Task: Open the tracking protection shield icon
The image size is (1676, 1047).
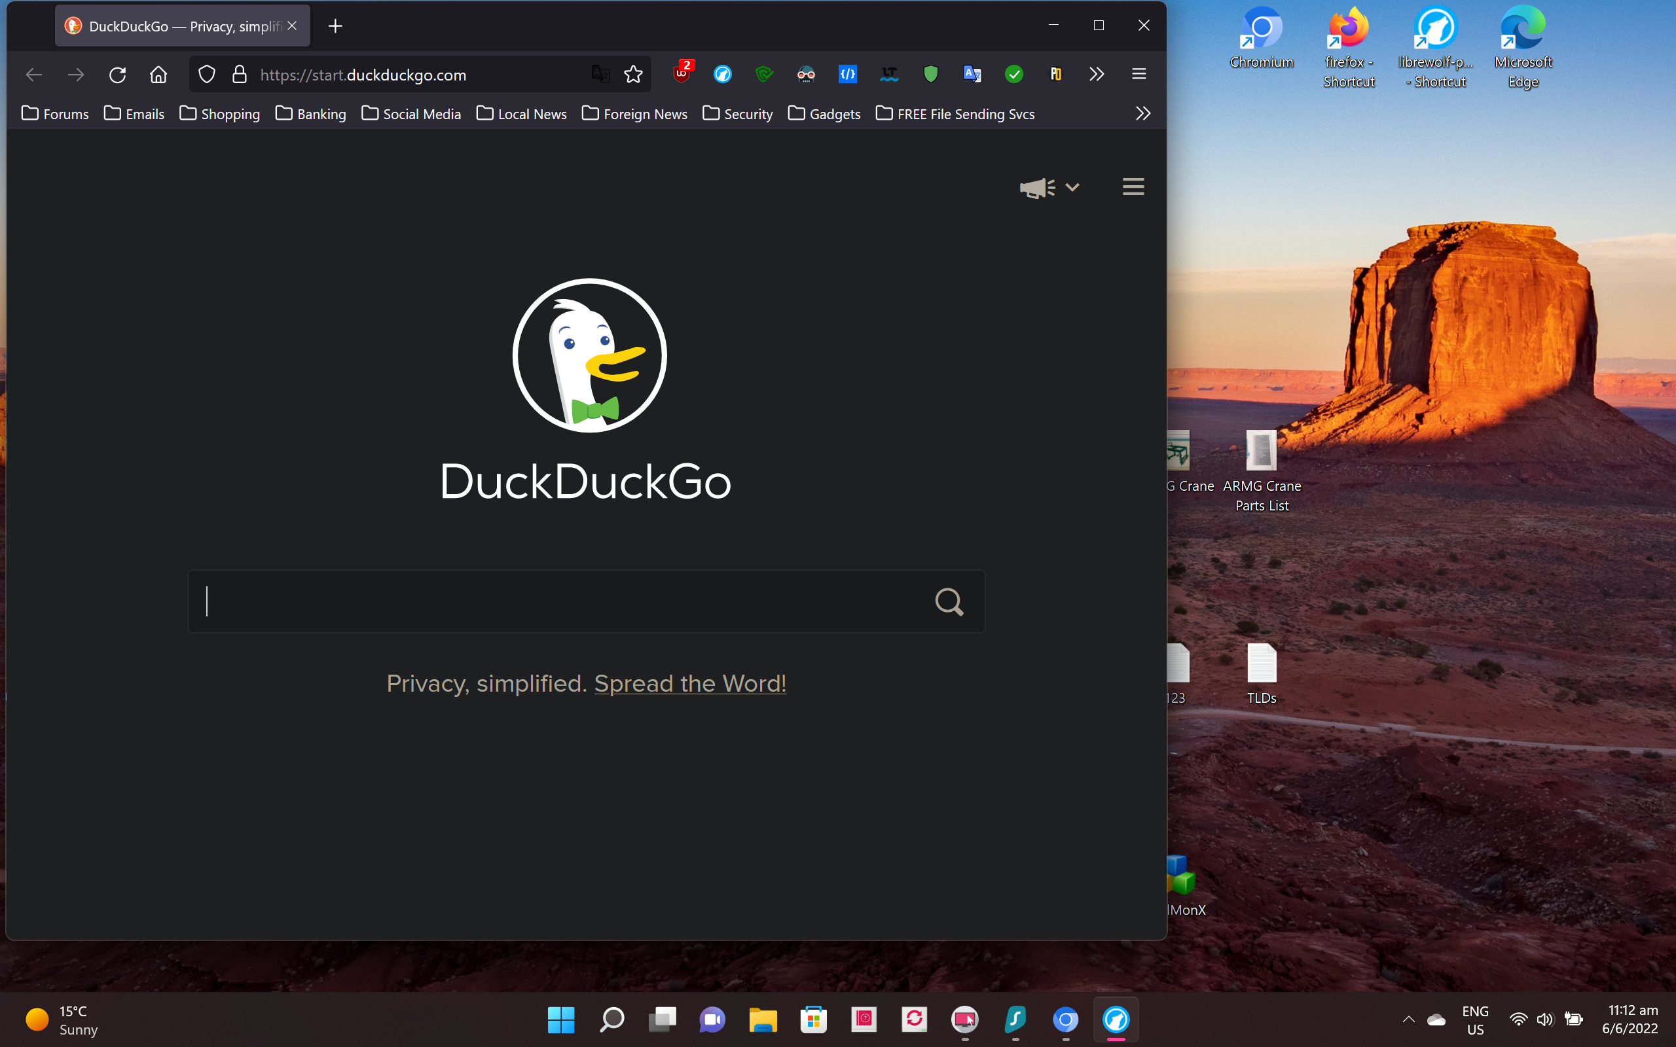Action: point(207,74)
